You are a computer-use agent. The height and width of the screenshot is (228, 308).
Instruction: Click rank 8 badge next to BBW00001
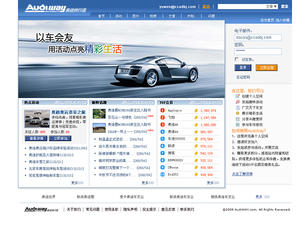click(162, 160)
